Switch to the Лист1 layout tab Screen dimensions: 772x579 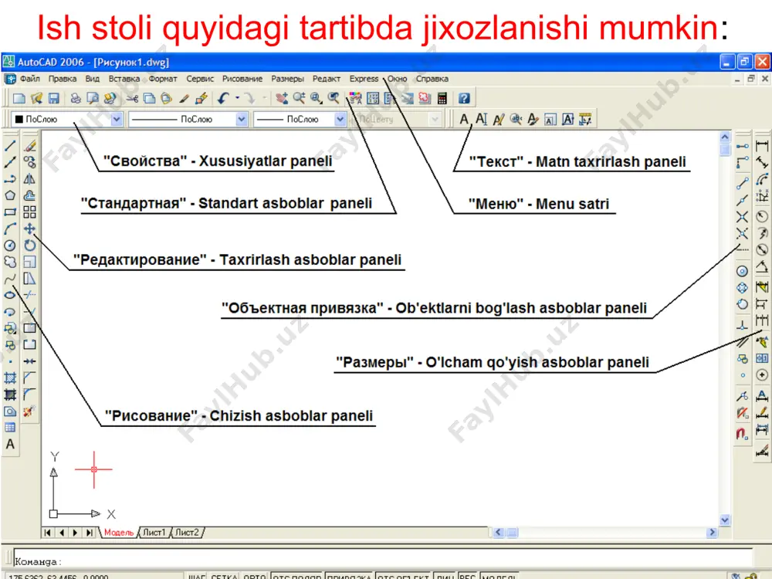tap(154, 532)
